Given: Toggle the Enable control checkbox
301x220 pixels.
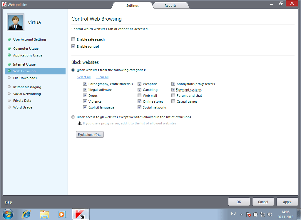Looking at the screenshot, I should pyautogui.click(x=73, y=46).
